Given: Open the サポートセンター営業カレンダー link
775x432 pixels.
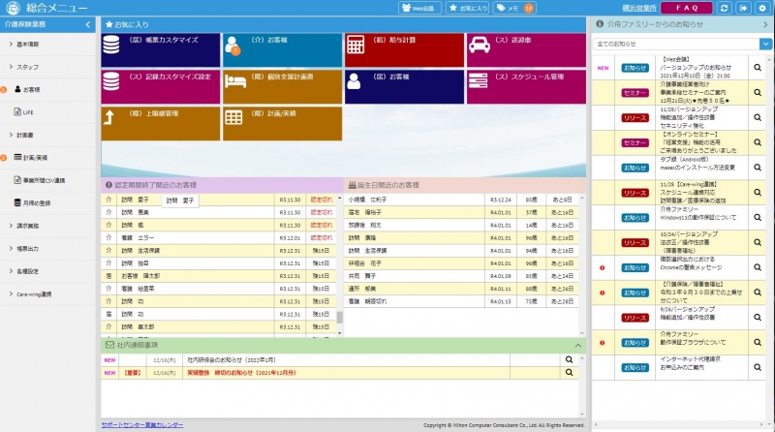Looking at the screenshot, I should point(142,425).
